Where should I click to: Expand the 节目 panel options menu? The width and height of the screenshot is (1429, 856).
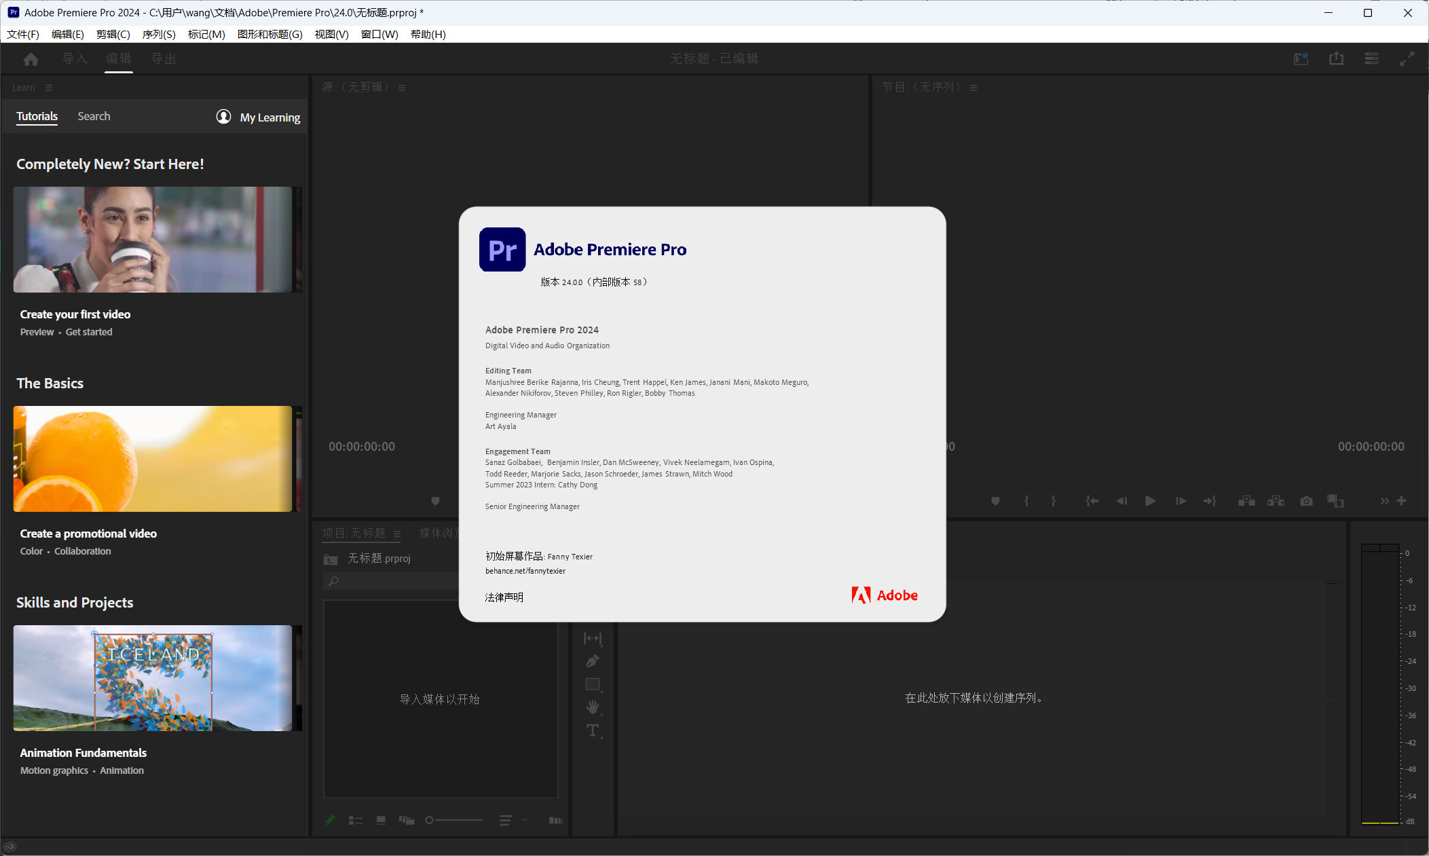point(973,89)
